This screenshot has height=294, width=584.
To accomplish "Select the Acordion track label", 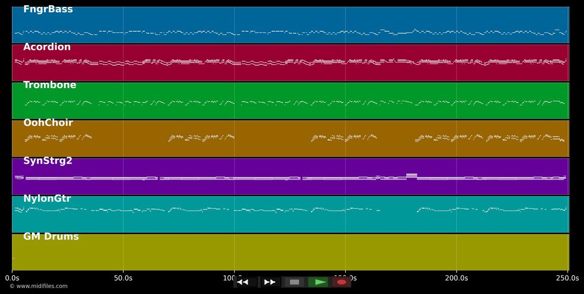I will (47, 47).
